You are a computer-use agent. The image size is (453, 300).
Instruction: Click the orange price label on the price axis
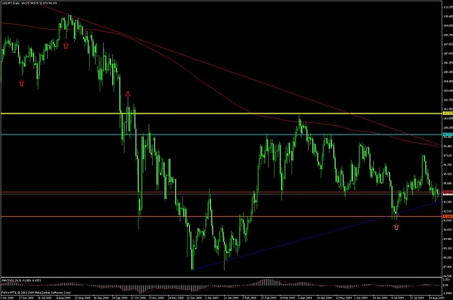point(448,216)
